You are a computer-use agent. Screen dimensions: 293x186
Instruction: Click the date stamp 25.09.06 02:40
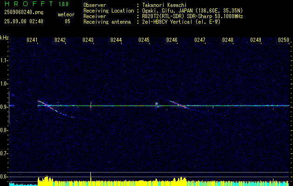click(24, 21)
